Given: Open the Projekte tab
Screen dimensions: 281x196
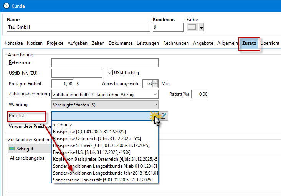Looking at the screenshot, I should click(55, 43).
